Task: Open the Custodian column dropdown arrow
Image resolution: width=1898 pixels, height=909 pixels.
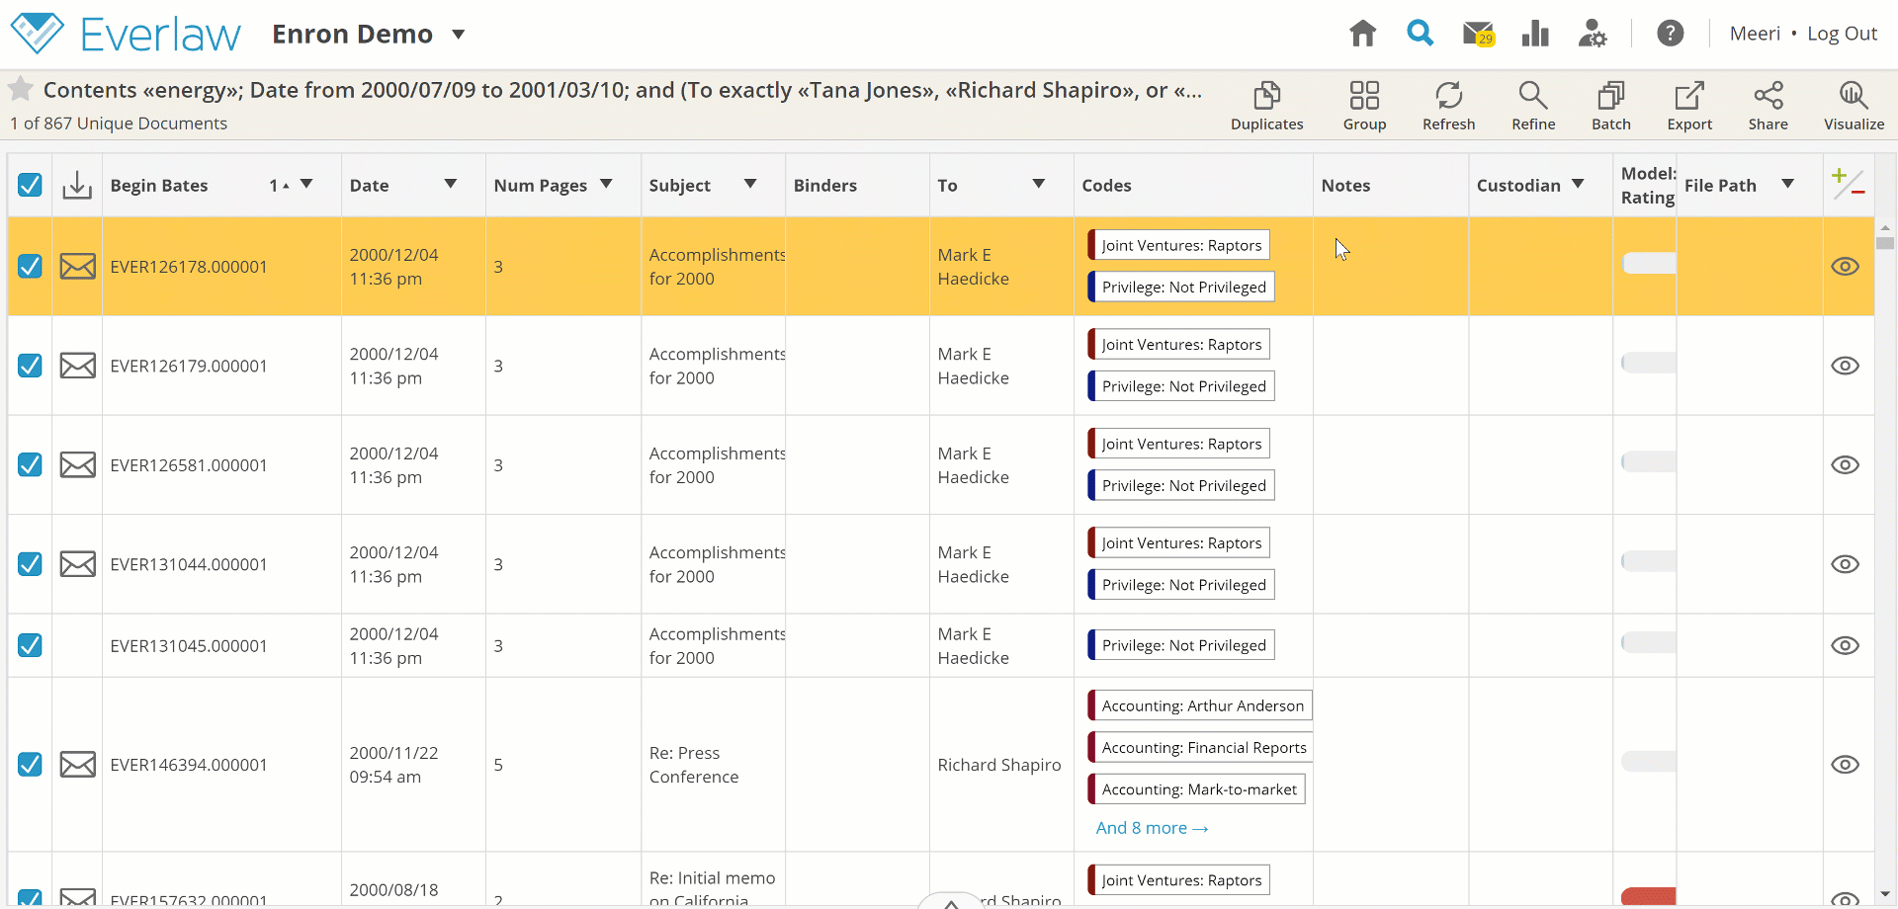Action: (1578, 184)
